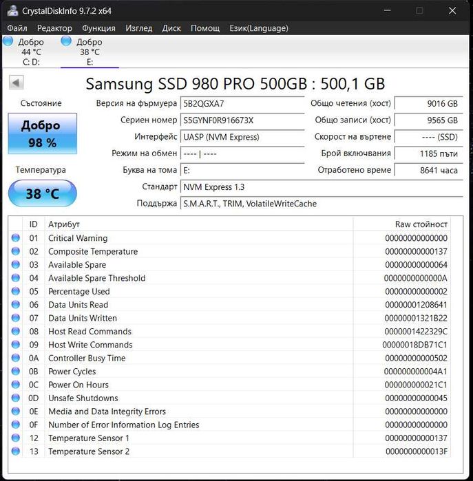Select the Critical Warning attribute text
The image size is (473, 481).
pos(78,238)
